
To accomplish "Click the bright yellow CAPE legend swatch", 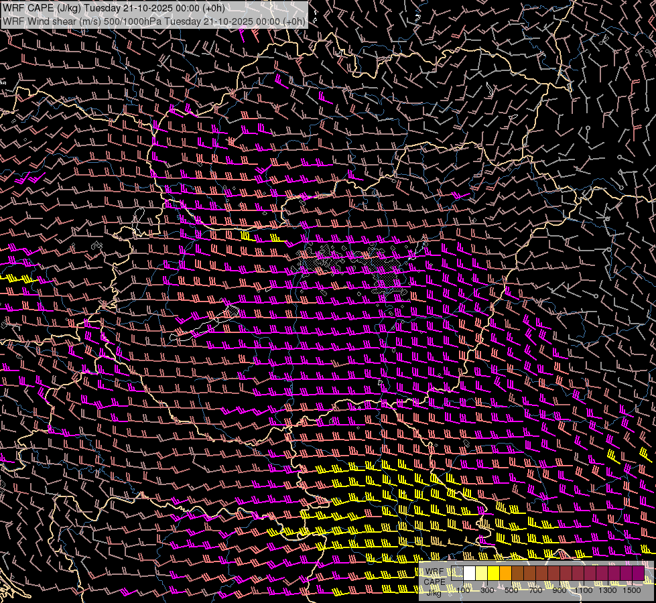I will coord(494,573).
